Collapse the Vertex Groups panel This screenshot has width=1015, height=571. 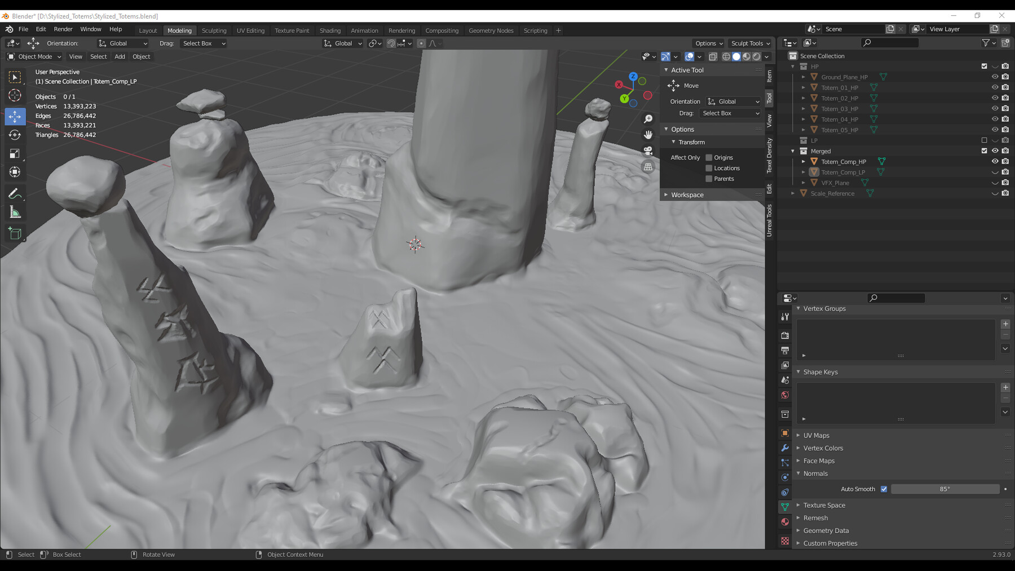coord(823,308)
